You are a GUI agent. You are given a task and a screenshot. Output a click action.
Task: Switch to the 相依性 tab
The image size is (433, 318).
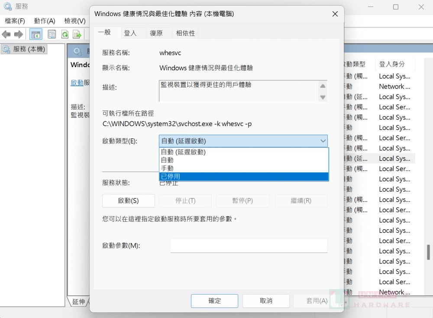pos(185,33)
